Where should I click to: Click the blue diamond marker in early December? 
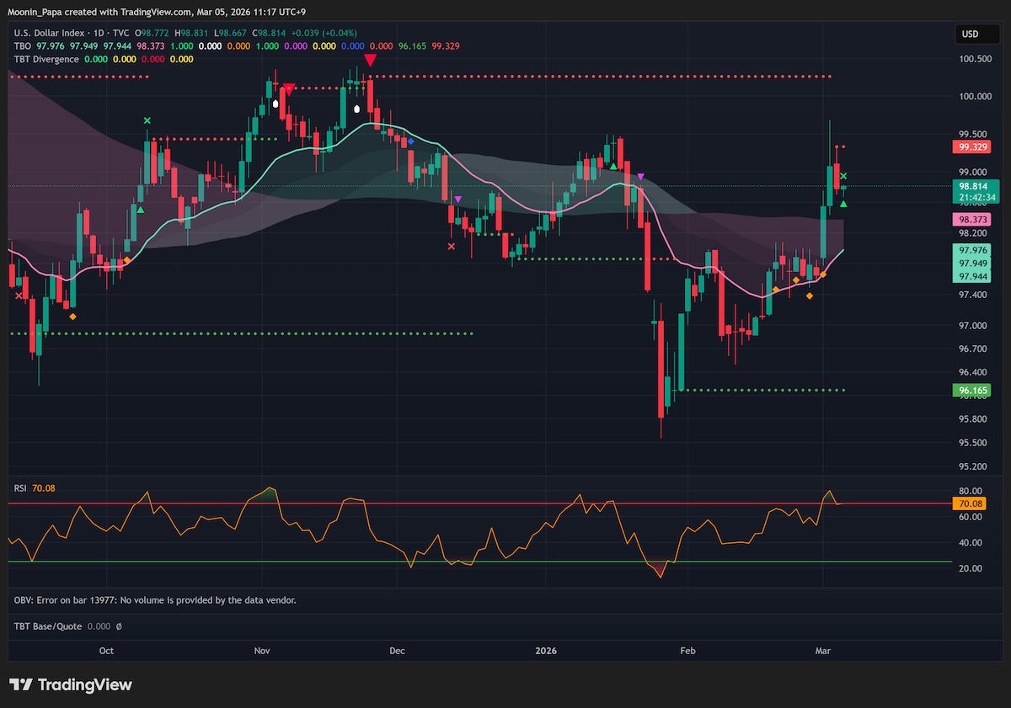410,141
